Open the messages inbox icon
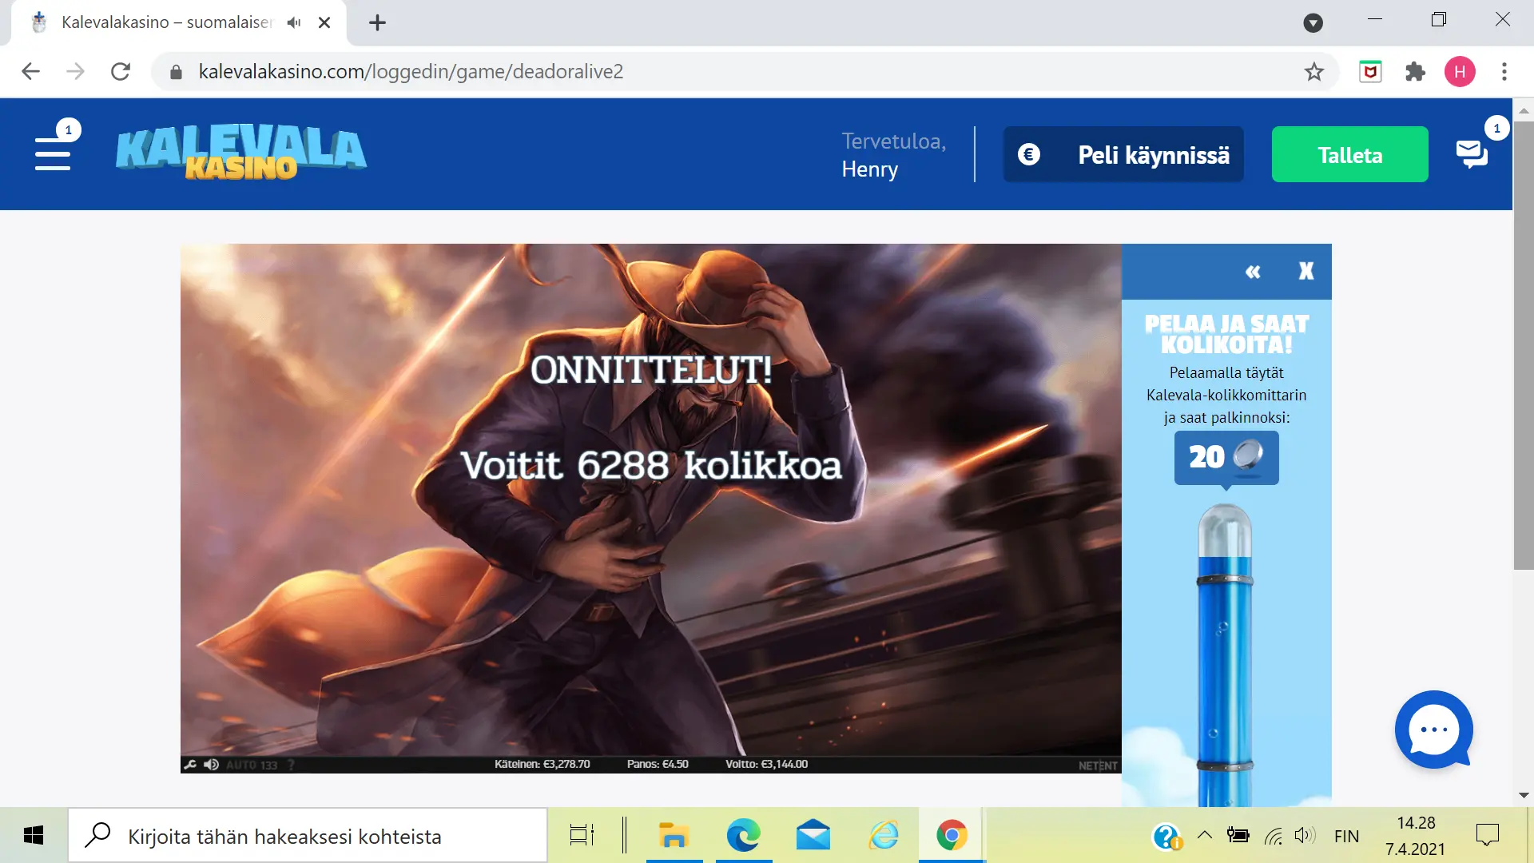The height and width of the screenshot is (863, 1534). click(1472, 153)
